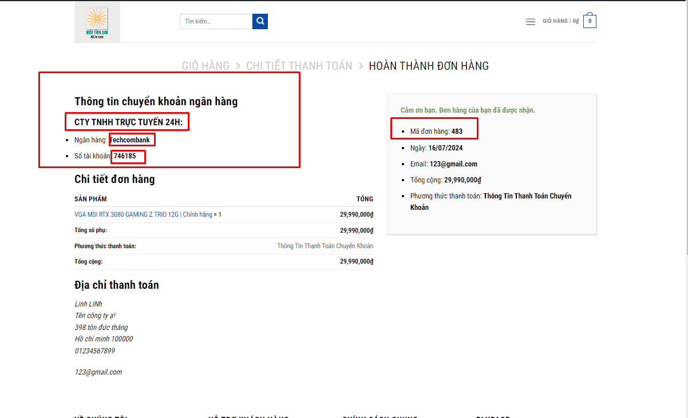Open the VGA MSI RTX 3080 product link
This screenshot has height=418, width=688.
(143, 214)
